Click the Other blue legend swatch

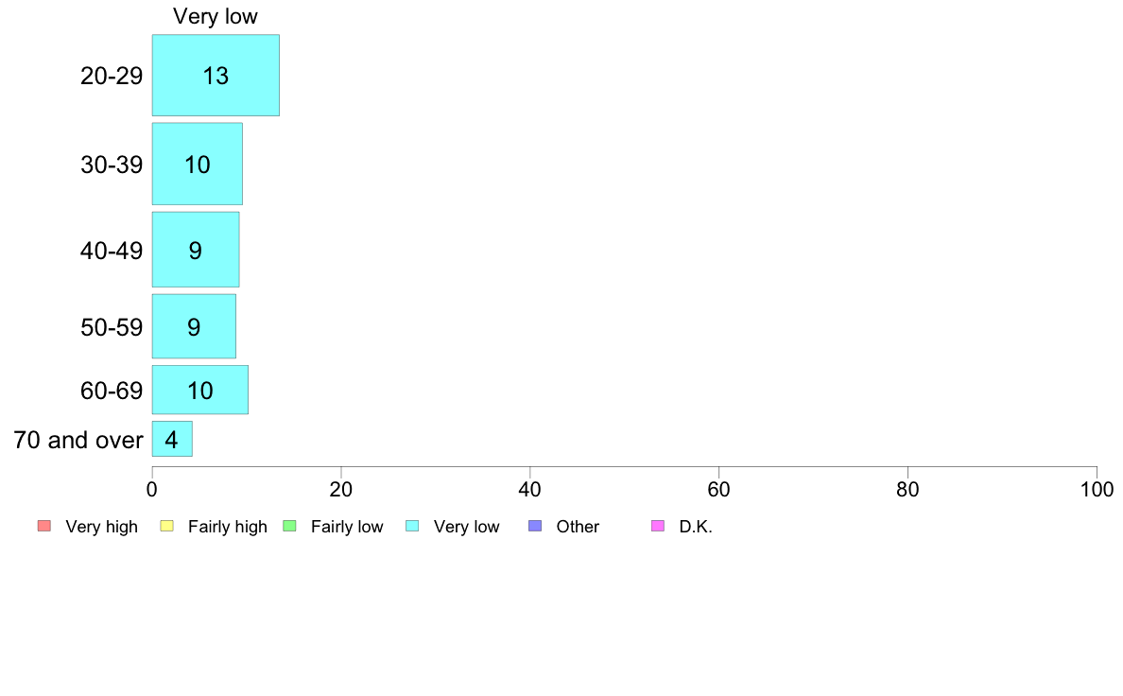click(x=535, y=526)
